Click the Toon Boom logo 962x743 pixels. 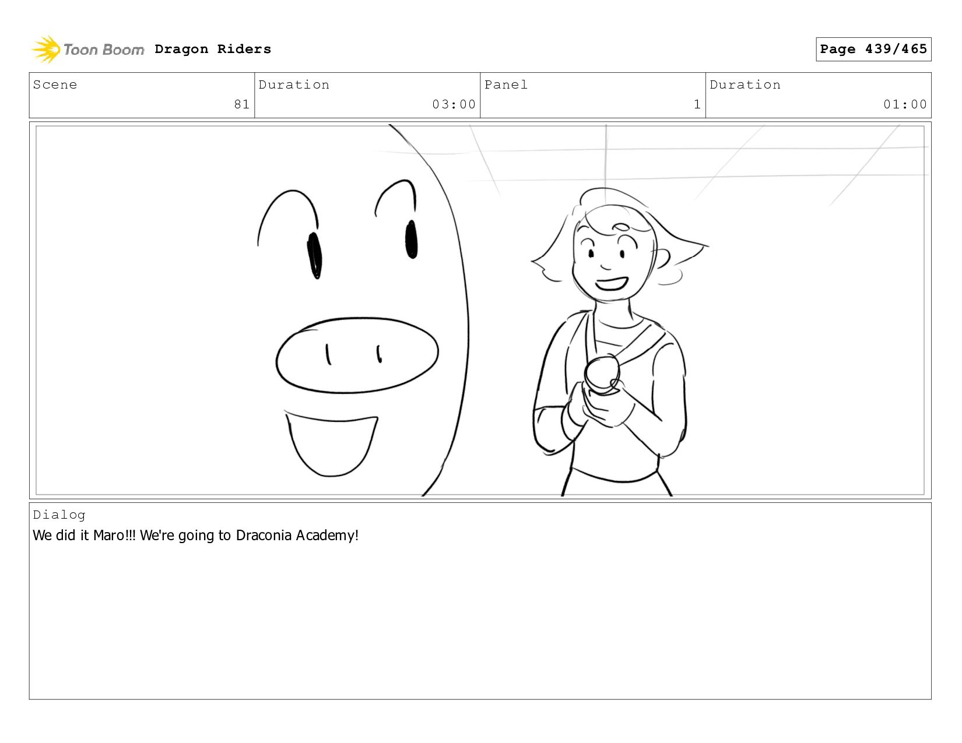click(87, 50)
